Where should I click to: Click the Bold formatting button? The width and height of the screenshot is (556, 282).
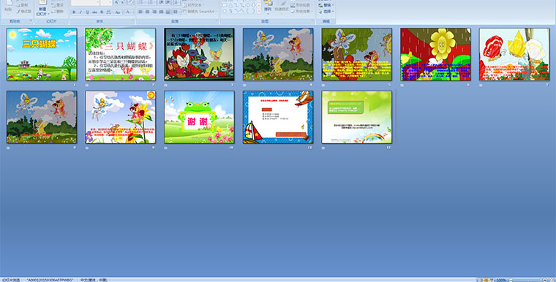[x=74, y=12]
